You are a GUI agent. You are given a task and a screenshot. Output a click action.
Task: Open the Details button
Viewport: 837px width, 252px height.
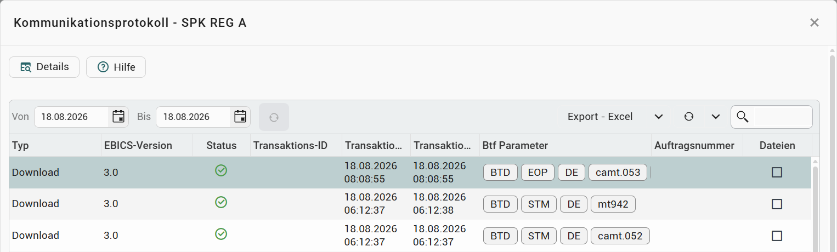coord(44,67)
